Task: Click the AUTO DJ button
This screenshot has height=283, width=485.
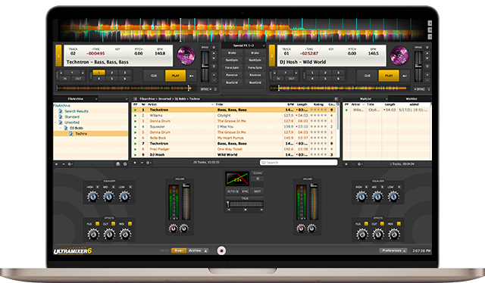Action: 233,191
